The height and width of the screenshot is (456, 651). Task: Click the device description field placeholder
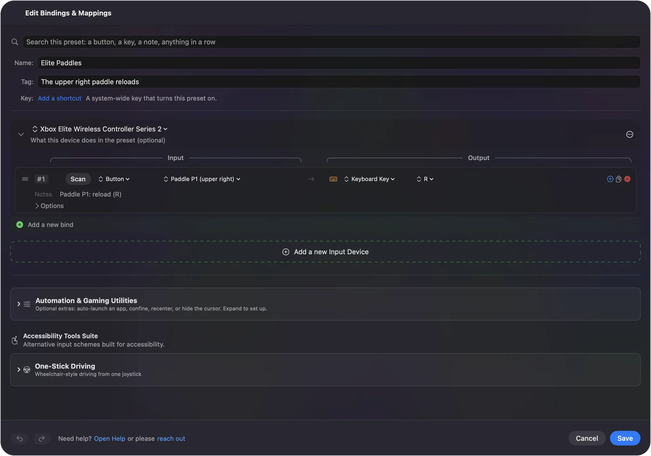pos(98,140)
